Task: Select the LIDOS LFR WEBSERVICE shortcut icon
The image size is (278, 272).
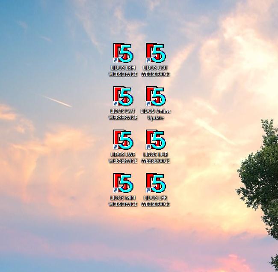Action: click(156, 183)
